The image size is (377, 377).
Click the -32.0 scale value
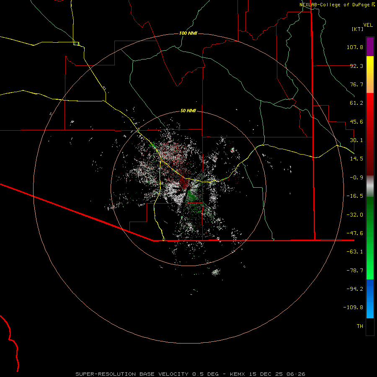pos(355,215)
